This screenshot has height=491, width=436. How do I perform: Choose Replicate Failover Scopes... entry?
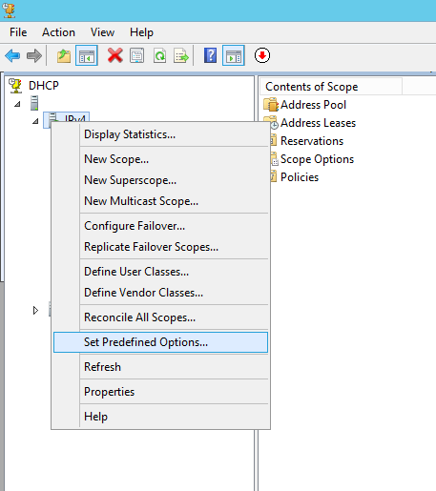tap(161, 247)
